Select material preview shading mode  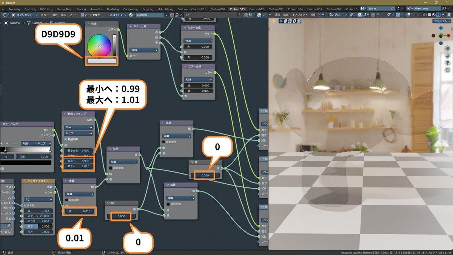tap(434, 15)
